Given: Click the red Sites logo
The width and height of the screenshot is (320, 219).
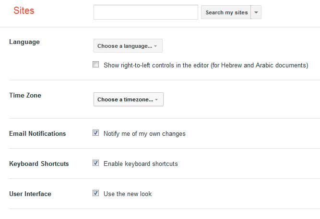Looking at the screenshot, I should pyautogui.click(x=24, y=11).
